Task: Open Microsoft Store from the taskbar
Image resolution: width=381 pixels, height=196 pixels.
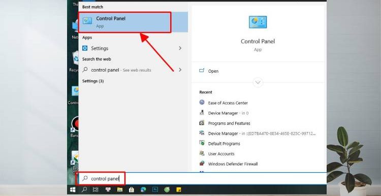Action: pos(132,189)
